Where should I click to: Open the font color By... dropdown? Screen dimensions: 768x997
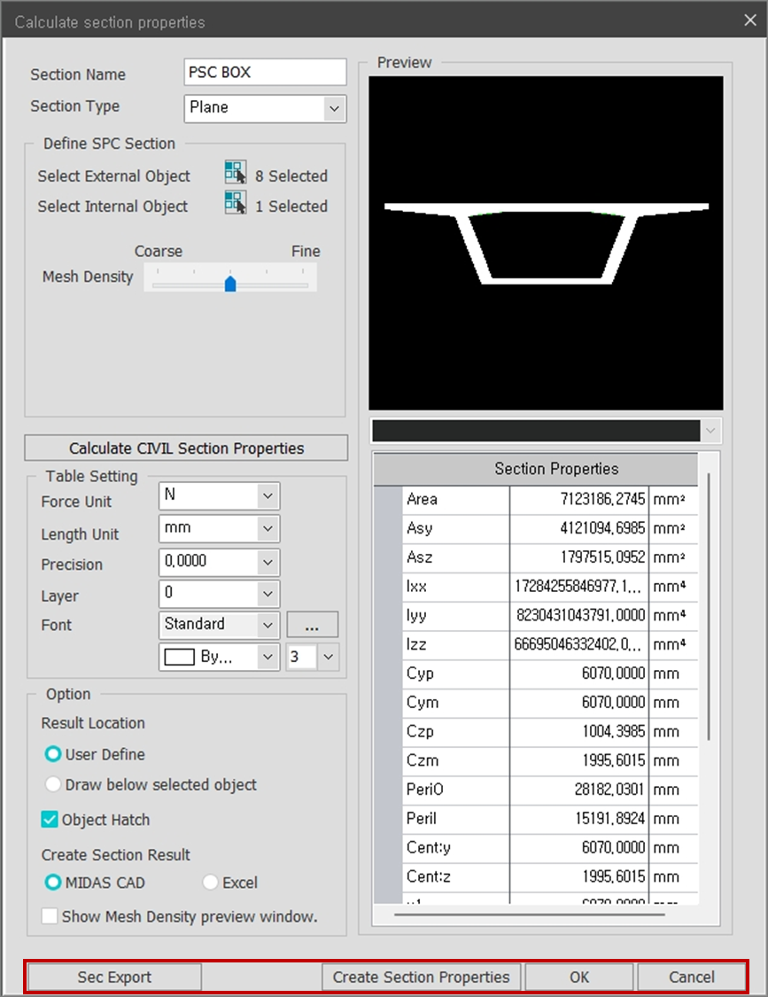(x=268, y=657)
